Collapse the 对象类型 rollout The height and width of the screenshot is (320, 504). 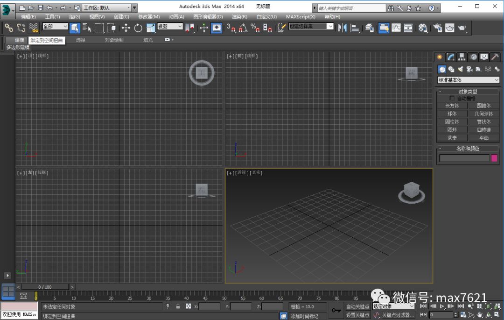(x=468, y=92)
